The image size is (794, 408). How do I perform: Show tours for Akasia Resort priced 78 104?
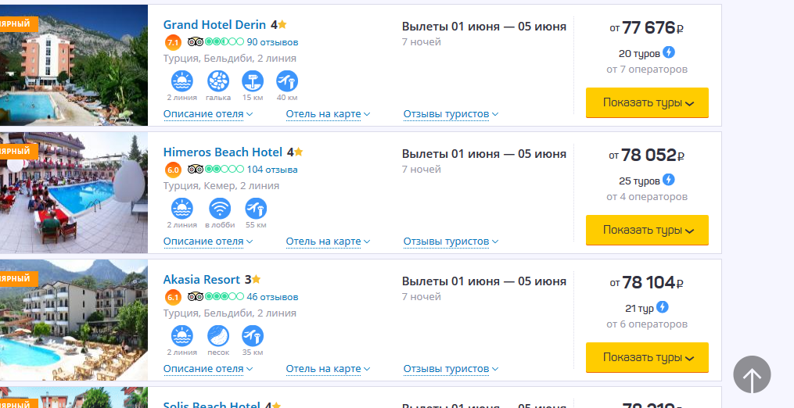click(x=647, y=358)
